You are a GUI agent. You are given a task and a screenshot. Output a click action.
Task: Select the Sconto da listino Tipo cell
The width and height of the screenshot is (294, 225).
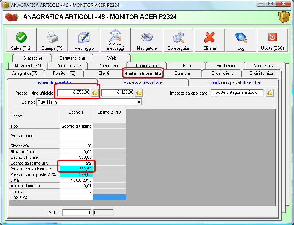point(76,126)
